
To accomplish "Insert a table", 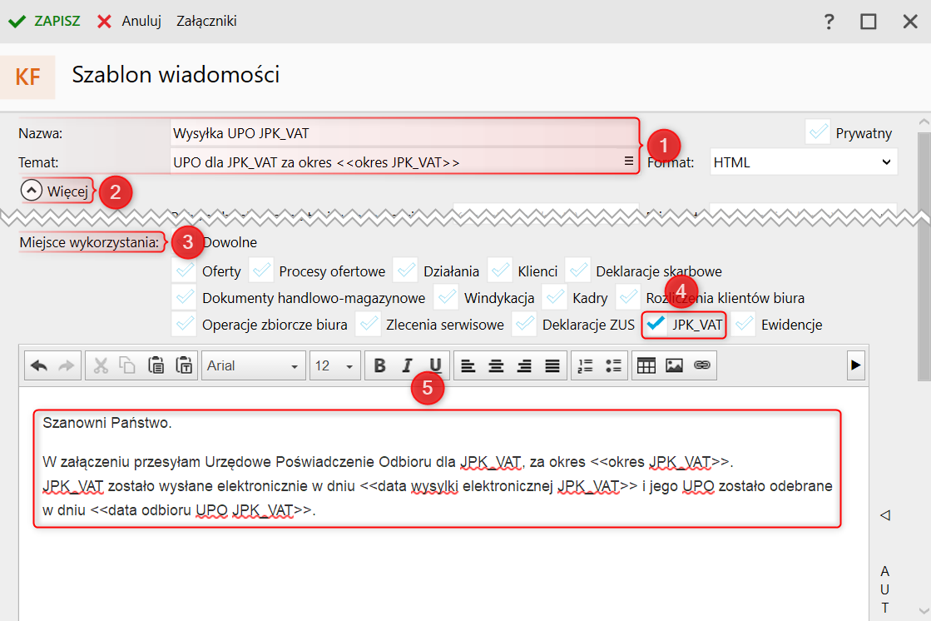I will 646,365.
